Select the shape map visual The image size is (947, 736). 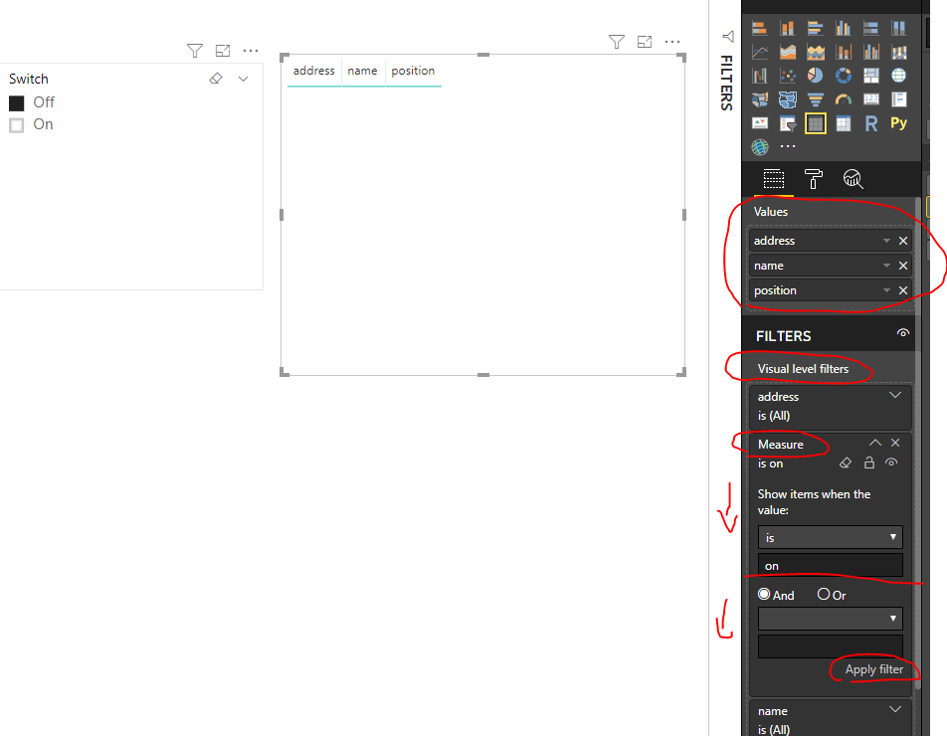click(788, 99)
